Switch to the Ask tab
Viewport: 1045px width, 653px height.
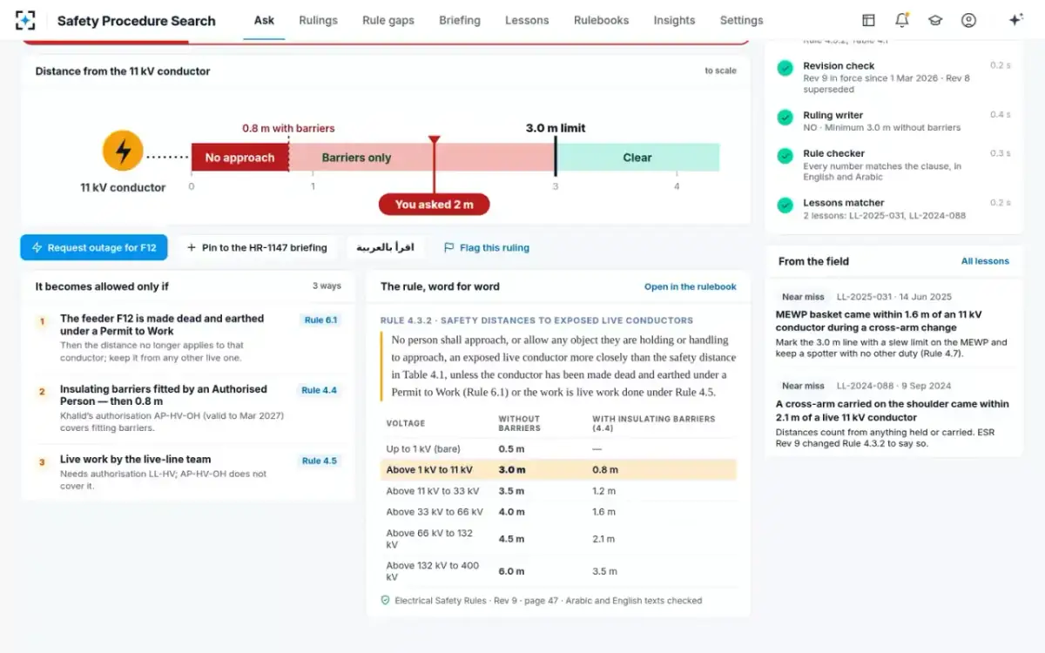264,20
